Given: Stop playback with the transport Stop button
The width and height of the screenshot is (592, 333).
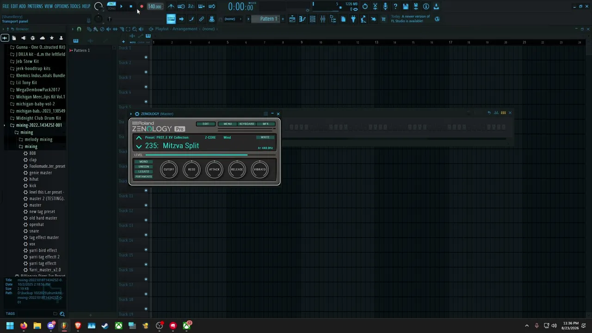Looking at the screenshot, I should tap(131, 6).
